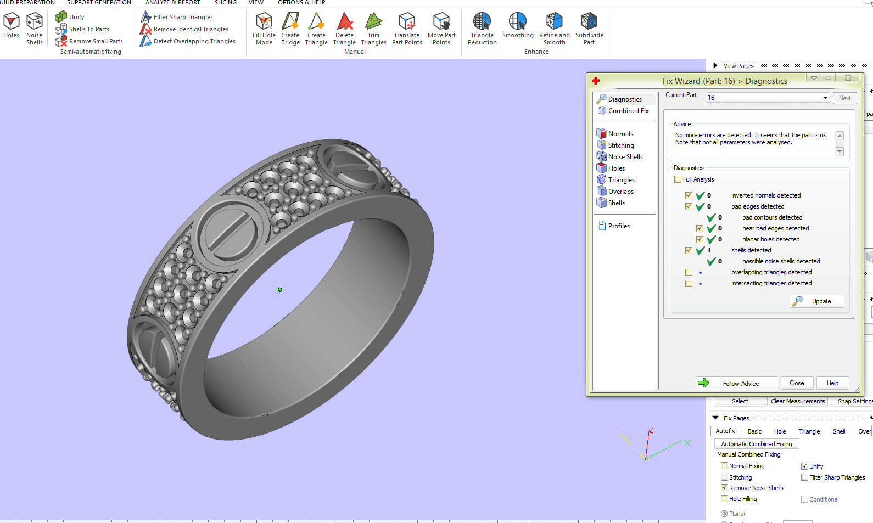Screen dimensions: 873x523
Task: Click the Unify tool
Action: pos(70,17)
